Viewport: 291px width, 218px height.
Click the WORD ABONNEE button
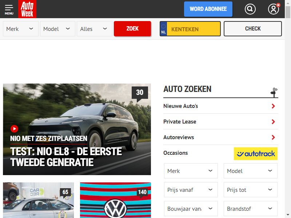click(208, 9)
